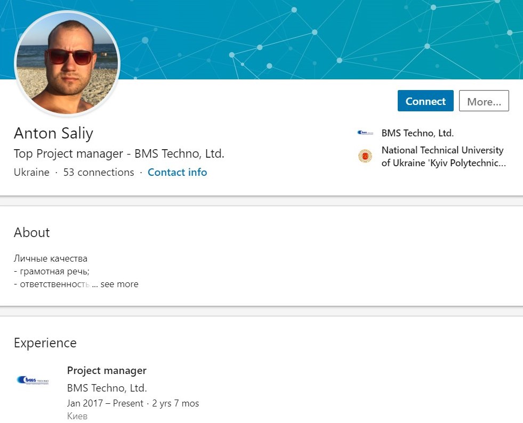Click the Anton Saliy name heading
The width and height of the screenshot is (523, 423).
click(x=53, y=133)
